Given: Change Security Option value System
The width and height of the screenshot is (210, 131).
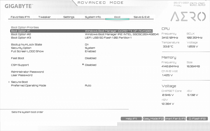Looking at the screenshot, I should click(x=90, y=48).
